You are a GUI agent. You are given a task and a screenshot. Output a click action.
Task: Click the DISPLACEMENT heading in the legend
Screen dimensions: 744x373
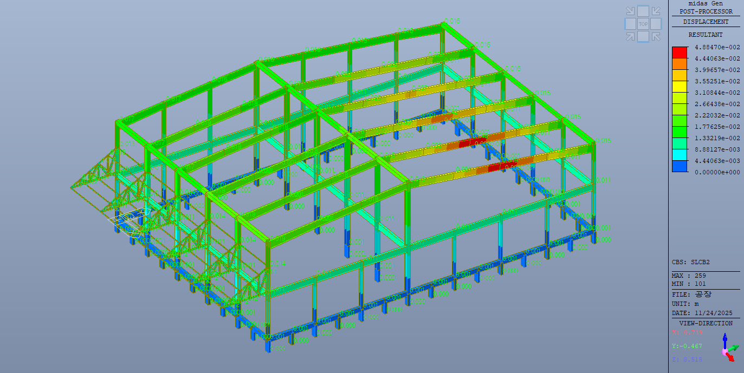706,22
